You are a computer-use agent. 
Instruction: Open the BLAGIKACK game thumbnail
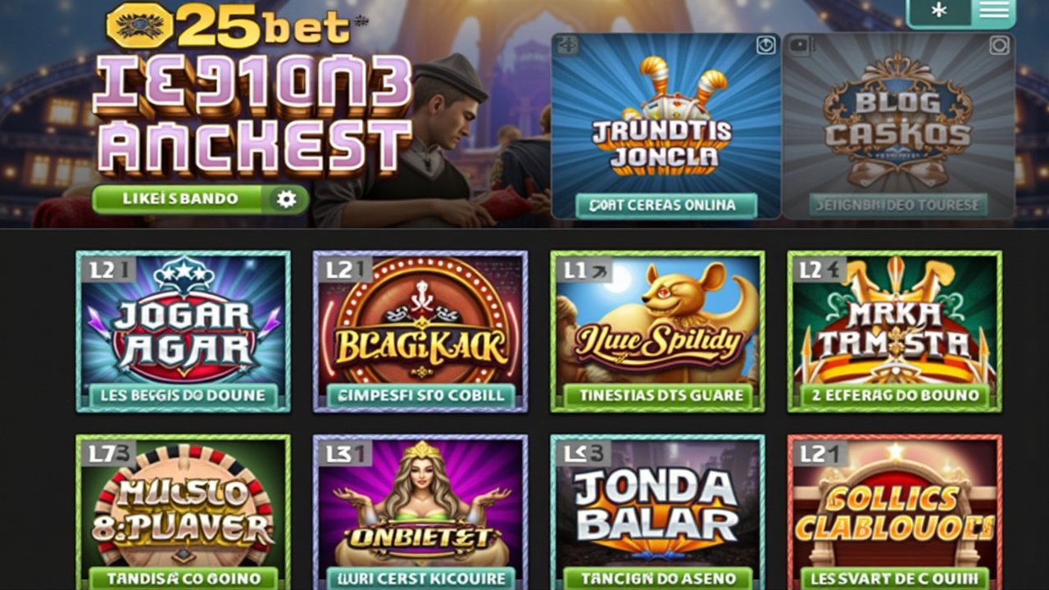pos(420,331)
